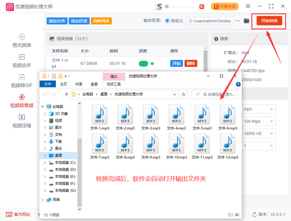Select the 文件-11.mp3 file icon
The width and height of the screenshot is (291, 221).
202,143
